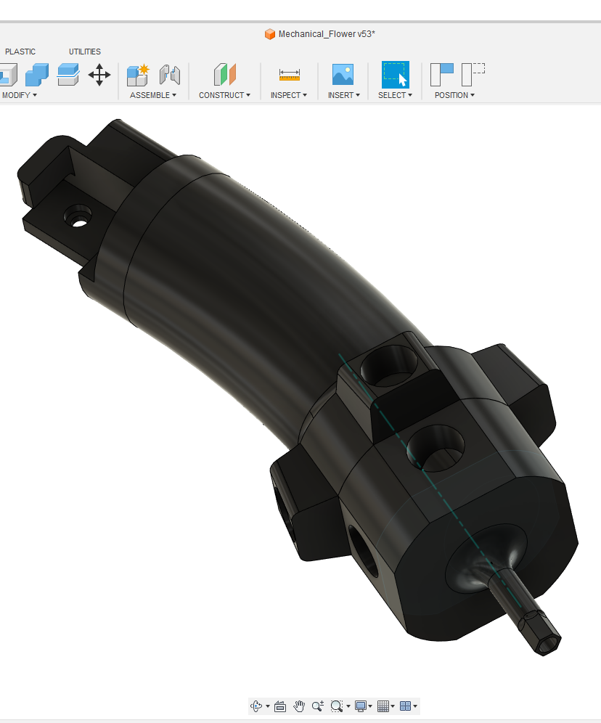Open the Viewports dropdown arrow
601x723 pixels.
point(415,706)
